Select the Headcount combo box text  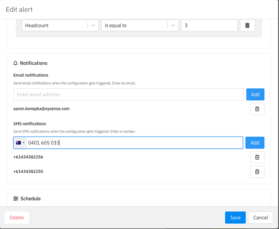[37, 25]
